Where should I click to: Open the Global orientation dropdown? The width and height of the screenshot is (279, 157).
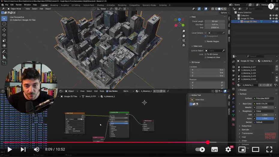[x=103, y=9]
